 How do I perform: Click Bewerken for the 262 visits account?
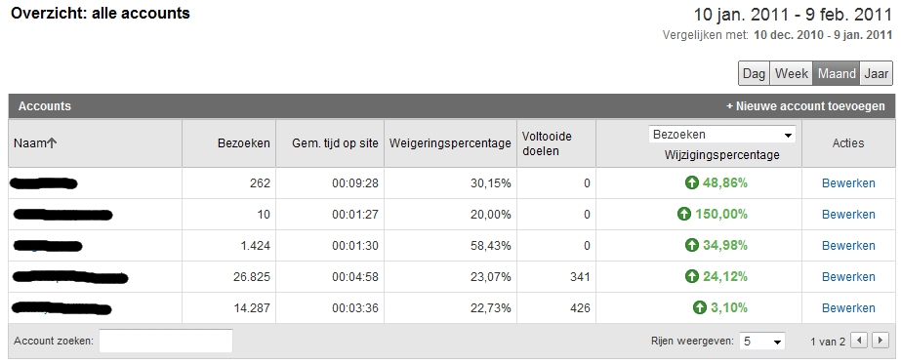click(848, 183)
